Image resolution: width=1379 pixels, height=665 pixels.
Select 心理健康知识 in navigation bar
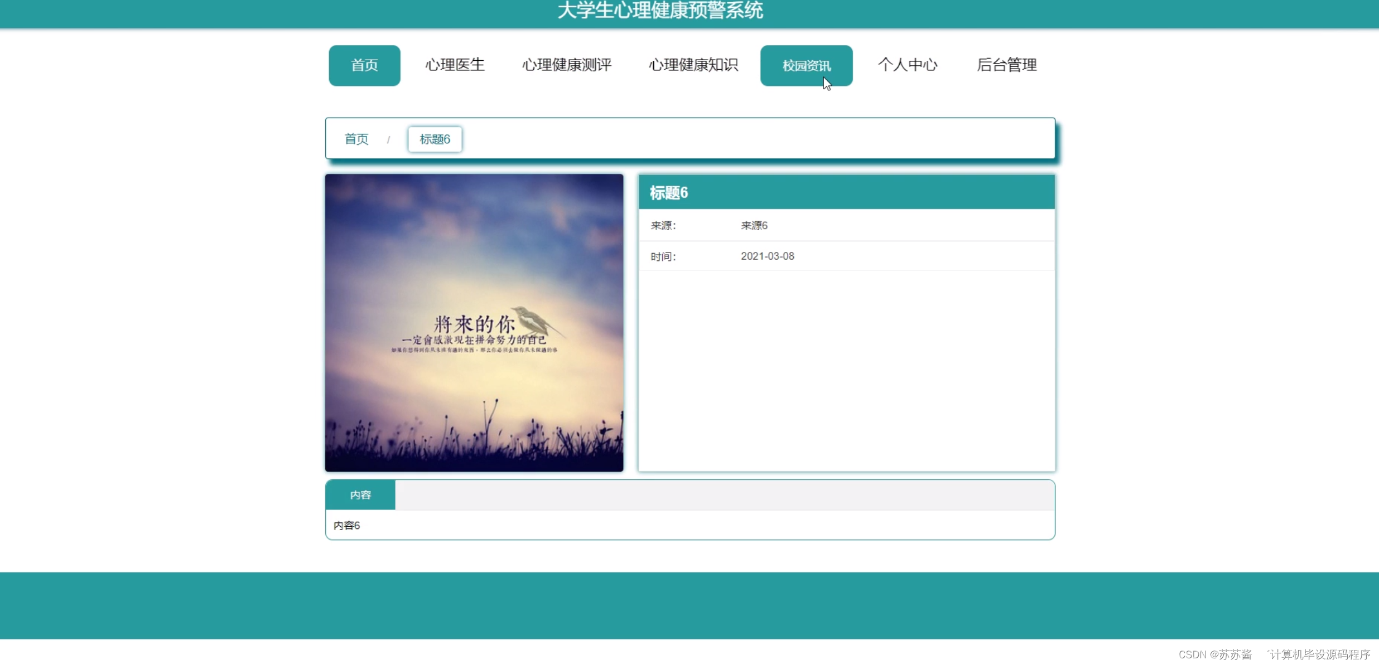(x=693, y=65)
